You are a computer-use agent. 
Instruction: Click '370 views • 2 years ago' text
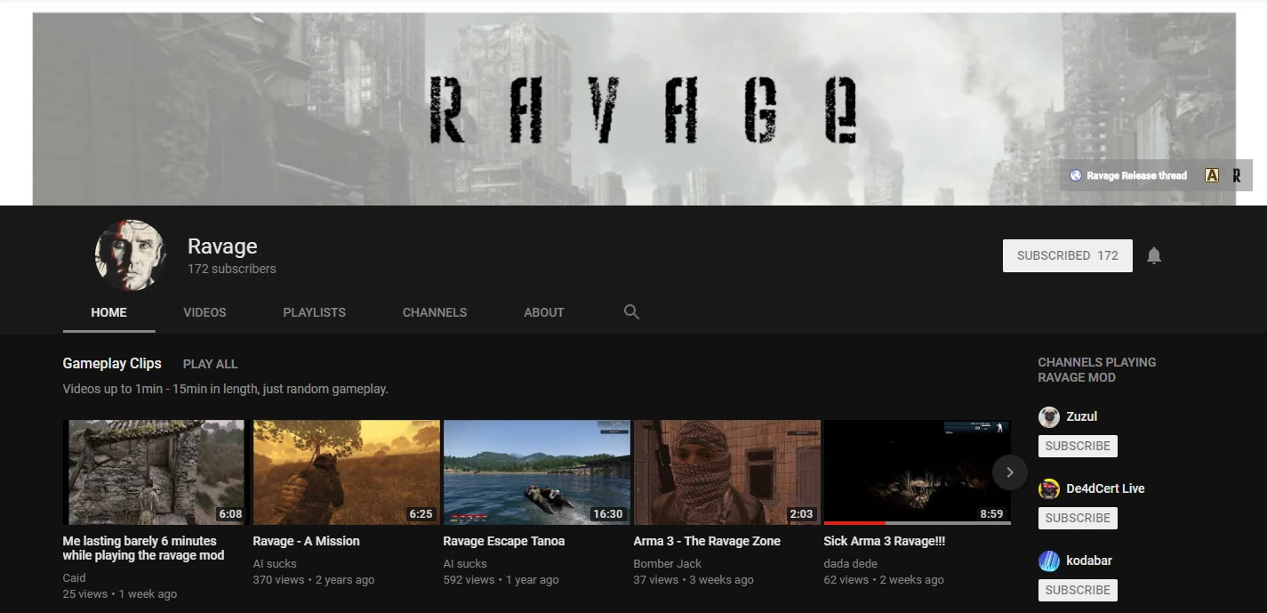(x=314, y=579)
